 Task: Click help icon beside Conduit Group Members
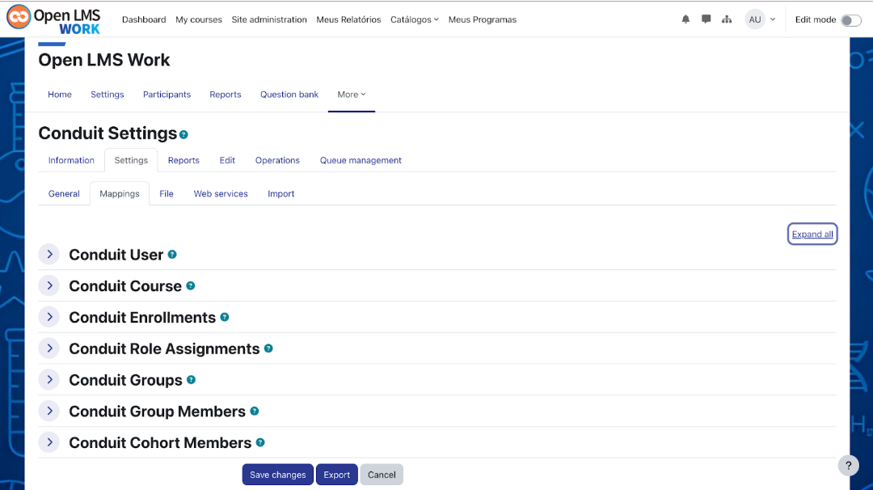255,411
